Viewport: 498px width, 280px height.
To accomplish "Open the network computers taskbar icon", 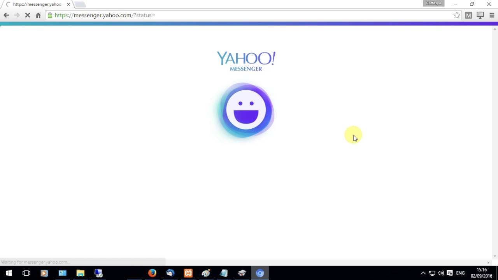I will (98, 273).
